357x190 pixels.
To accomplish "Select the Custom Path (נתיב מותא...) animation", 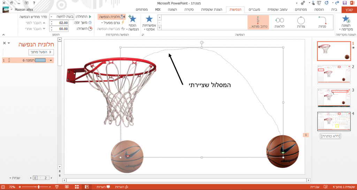I will click(x=258, y=22).
